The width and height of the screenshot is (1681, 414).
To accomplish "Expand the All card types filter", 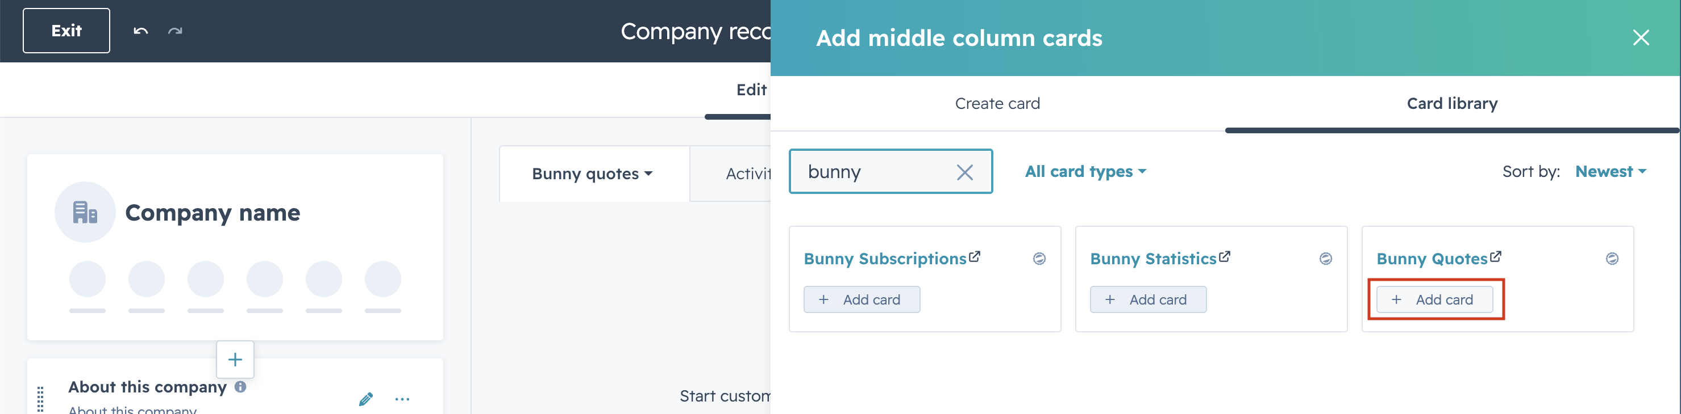I will 1085,171.
